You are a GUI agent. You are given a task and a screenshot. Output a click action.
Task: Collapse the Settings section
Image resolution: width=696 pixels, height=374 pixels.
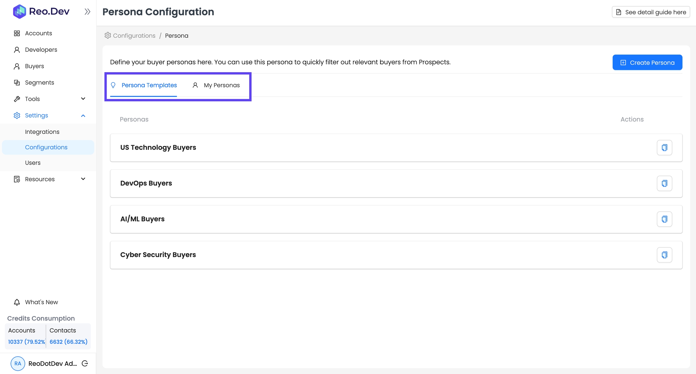[83, 116]
